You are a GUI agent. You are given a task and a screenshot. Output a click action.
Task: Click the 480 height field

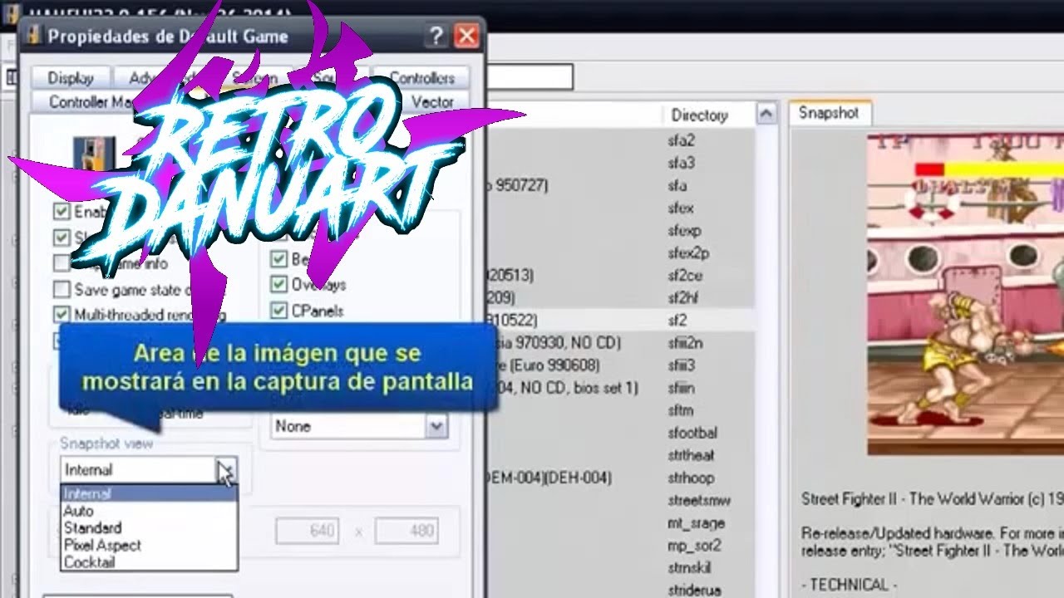coord(406,531)
